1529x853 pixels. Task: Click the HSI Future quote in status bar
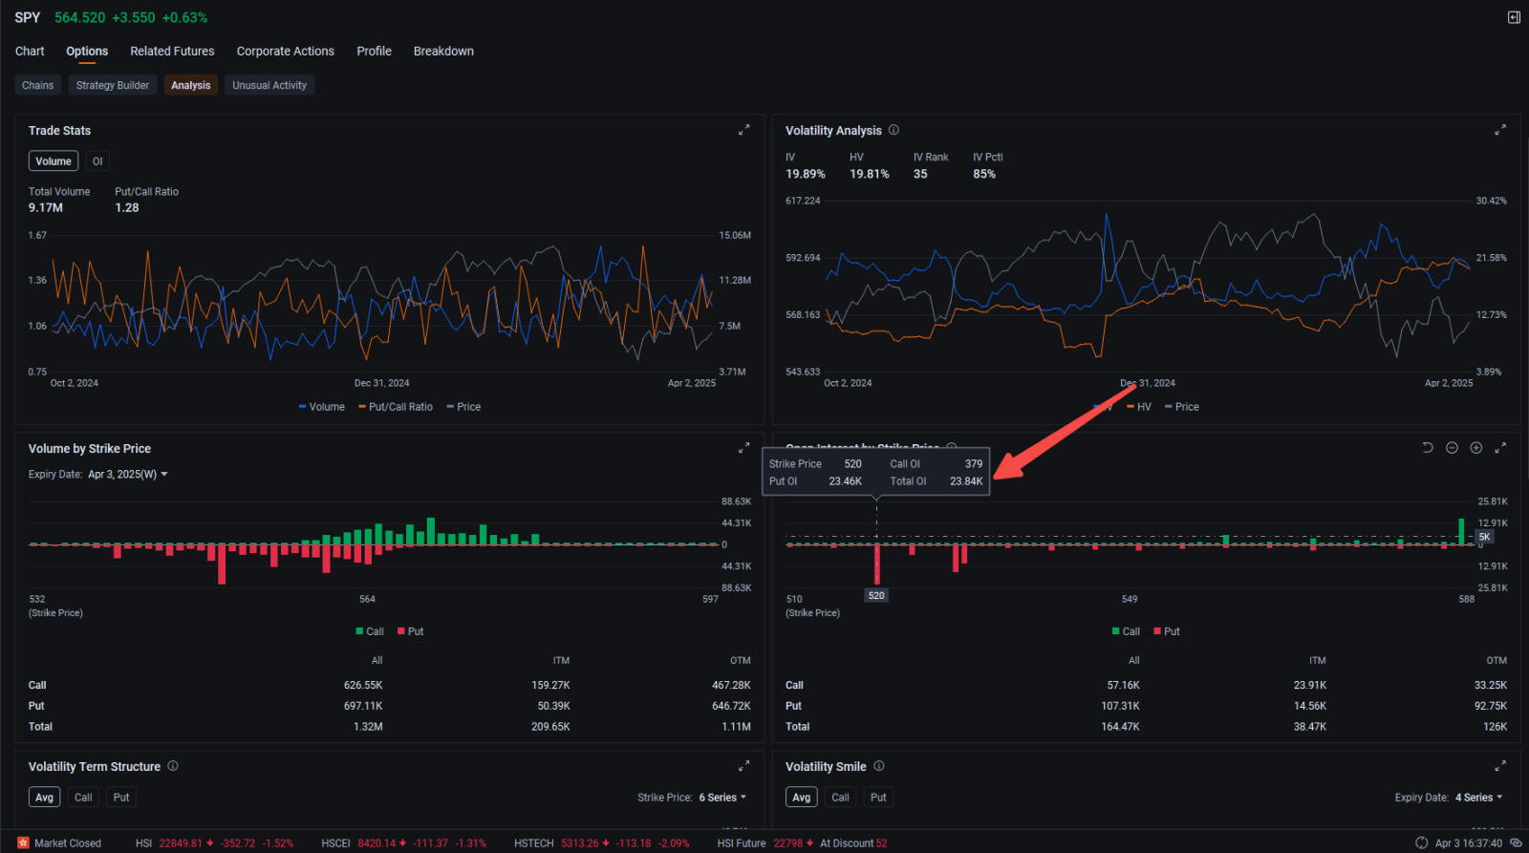click(x=803, y=843)
